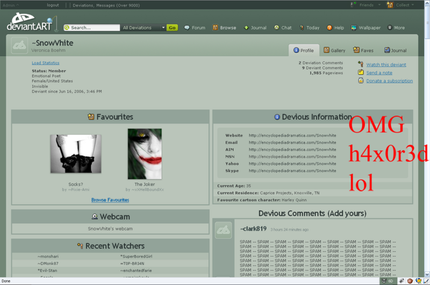Click the Watch this deviant link
Viewport: 430px width, 285px height.
pos(386,65)
